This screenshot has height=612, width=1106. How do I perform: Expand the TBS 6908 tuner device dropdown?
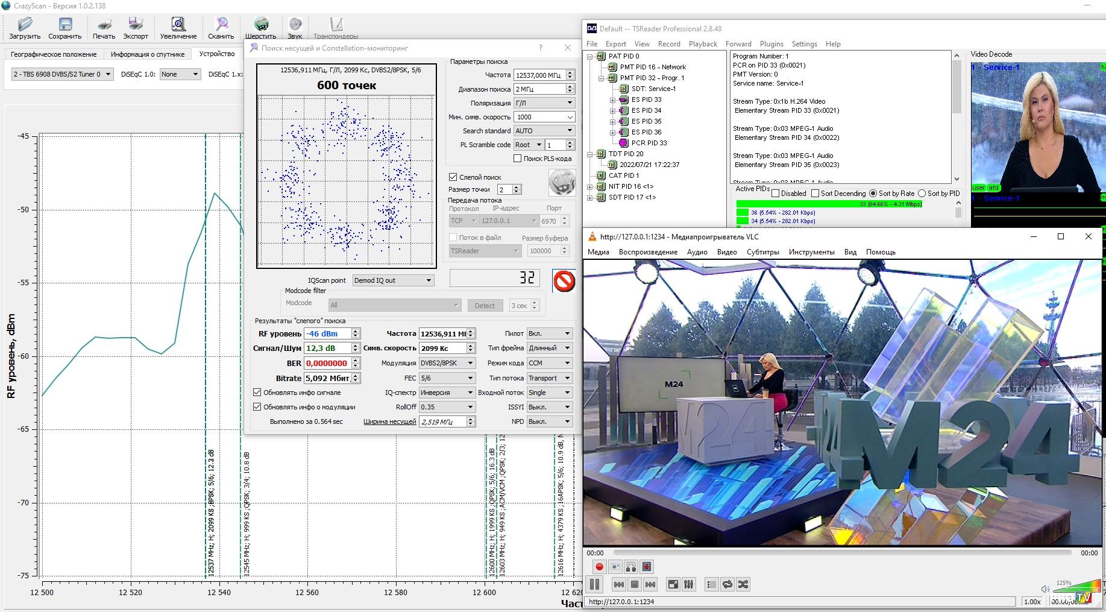(62, 74)
